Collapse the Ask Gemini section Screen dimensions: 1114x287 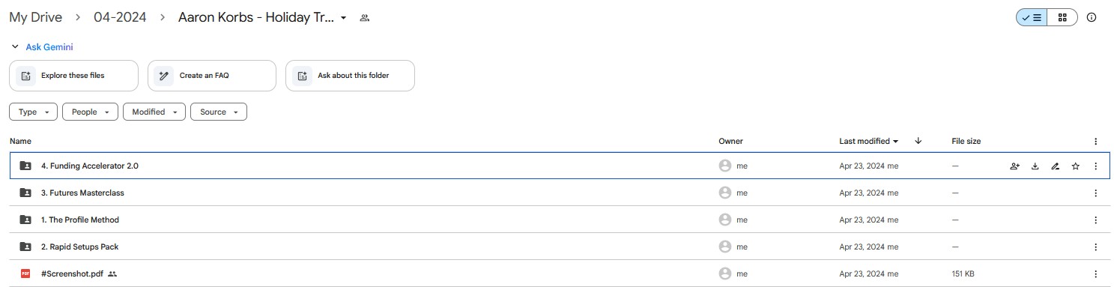[x=15, y=47]
